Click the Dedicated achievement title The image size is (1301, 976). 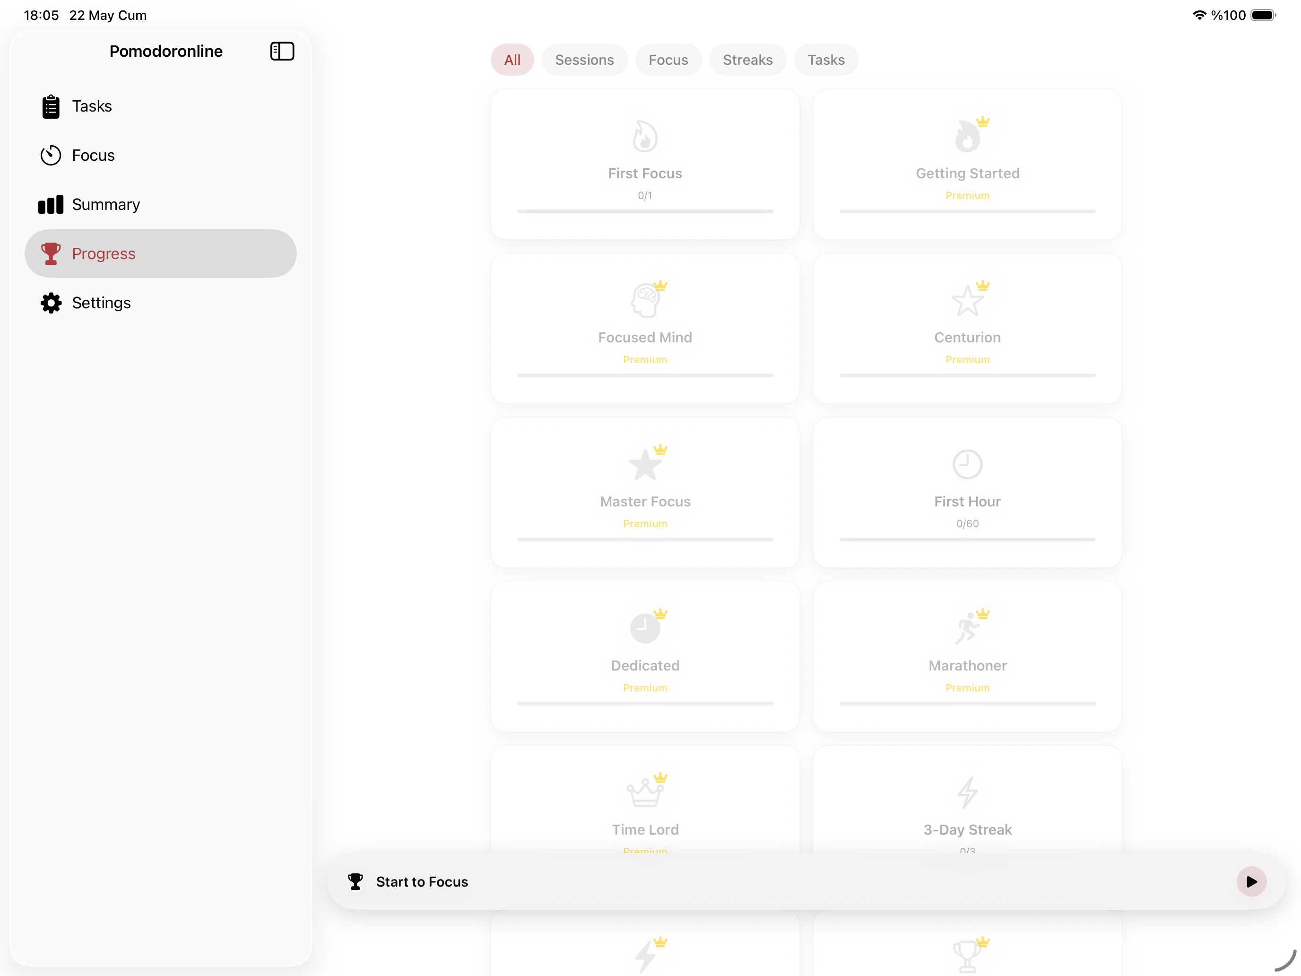click(645, 665)
